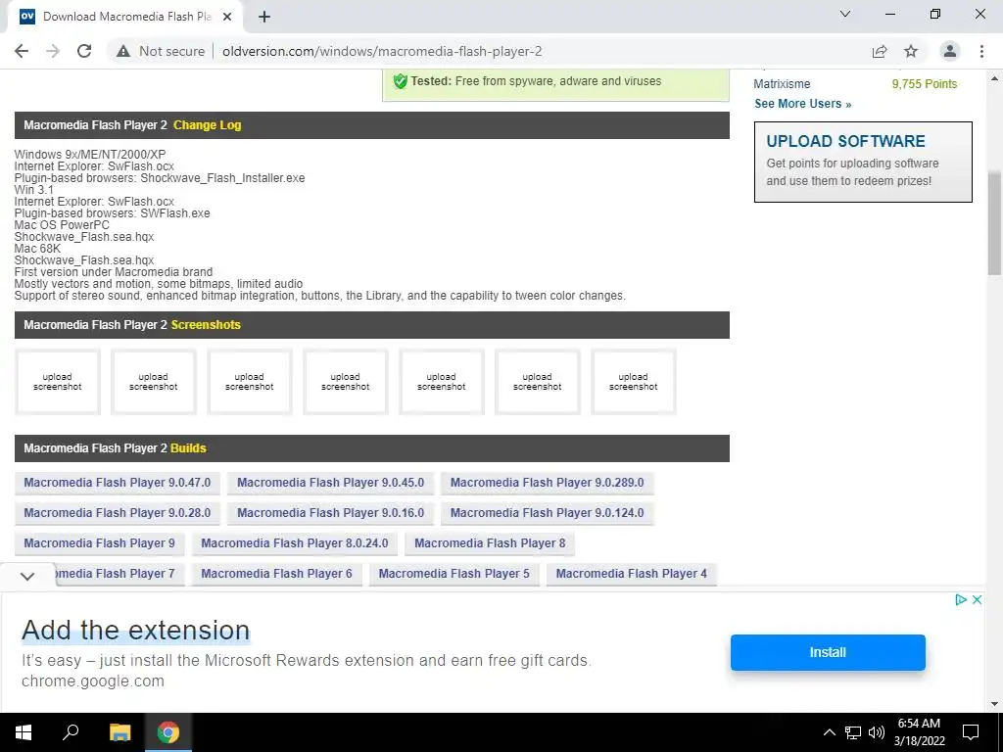This screenshot has width=1003, height=752.
Task: Open the Change Log heading link
Action: (208, 125)
